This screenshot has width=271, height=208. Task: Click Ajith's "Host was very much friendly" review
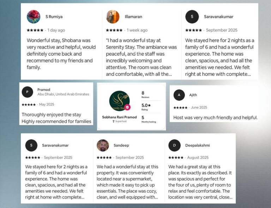pyautogui.click(x=215, y=118)
